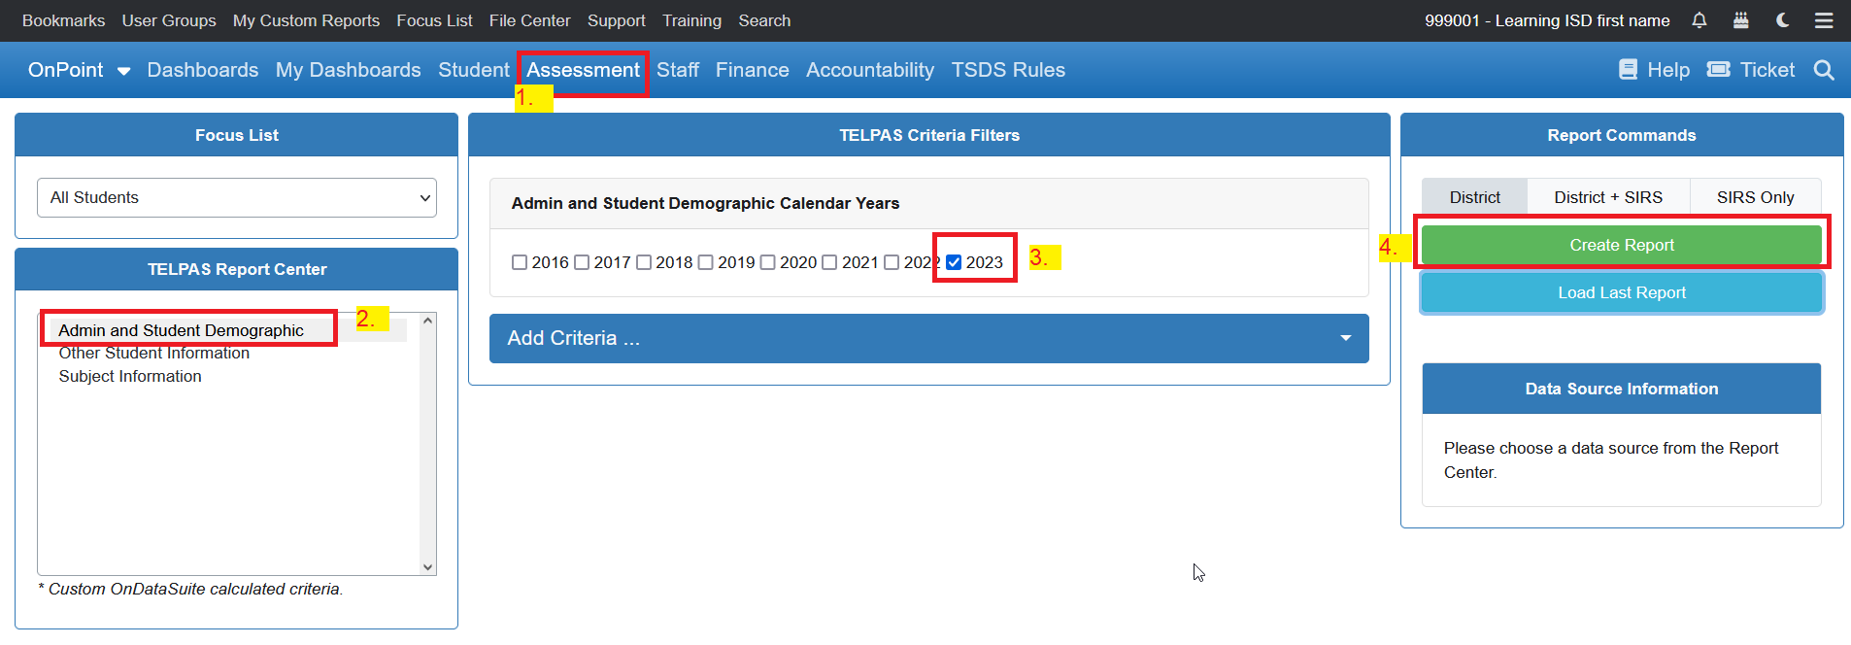Open a support Ticket via its icon

(1719, 69)
